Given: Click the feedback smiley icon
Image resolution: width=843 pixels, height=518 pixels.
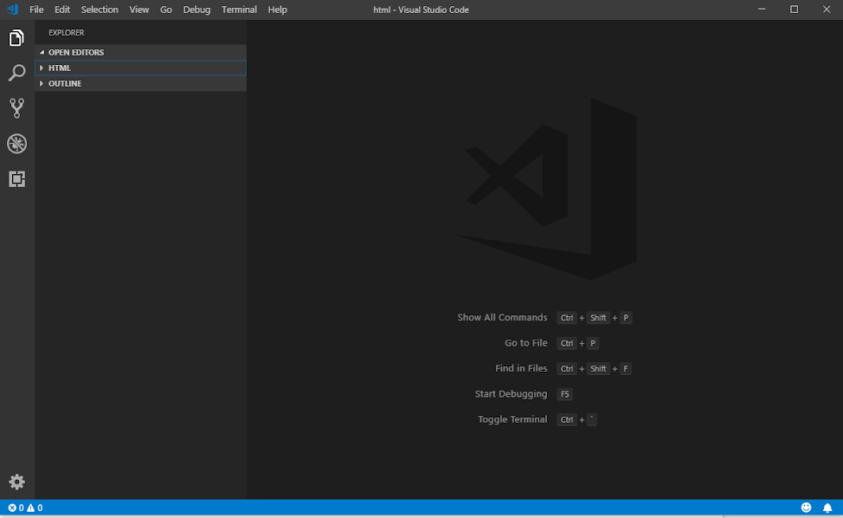Looking at the screenshot, I should 806,508.
